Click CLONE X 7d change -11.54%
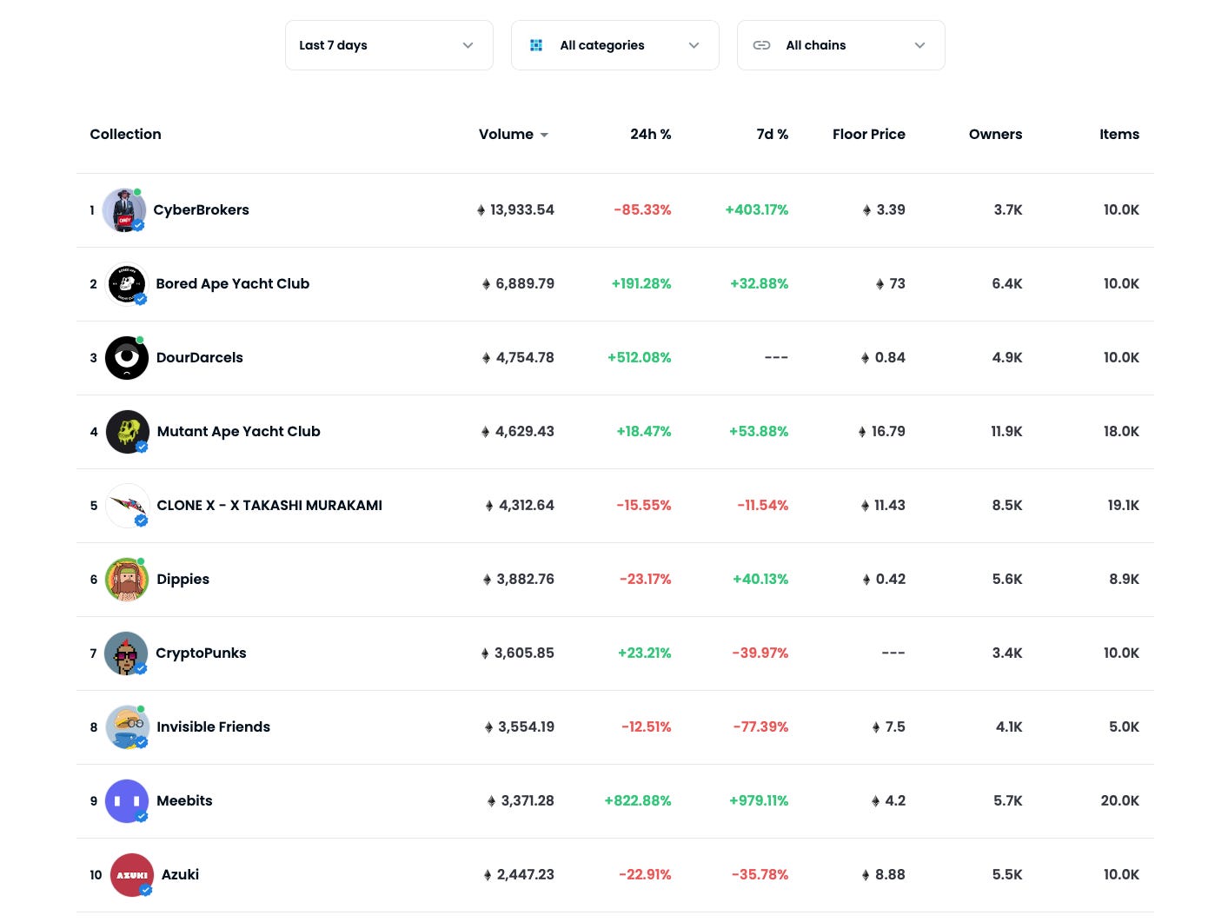This screenshot has height=922, width=1228. click(x=762, y=505)
